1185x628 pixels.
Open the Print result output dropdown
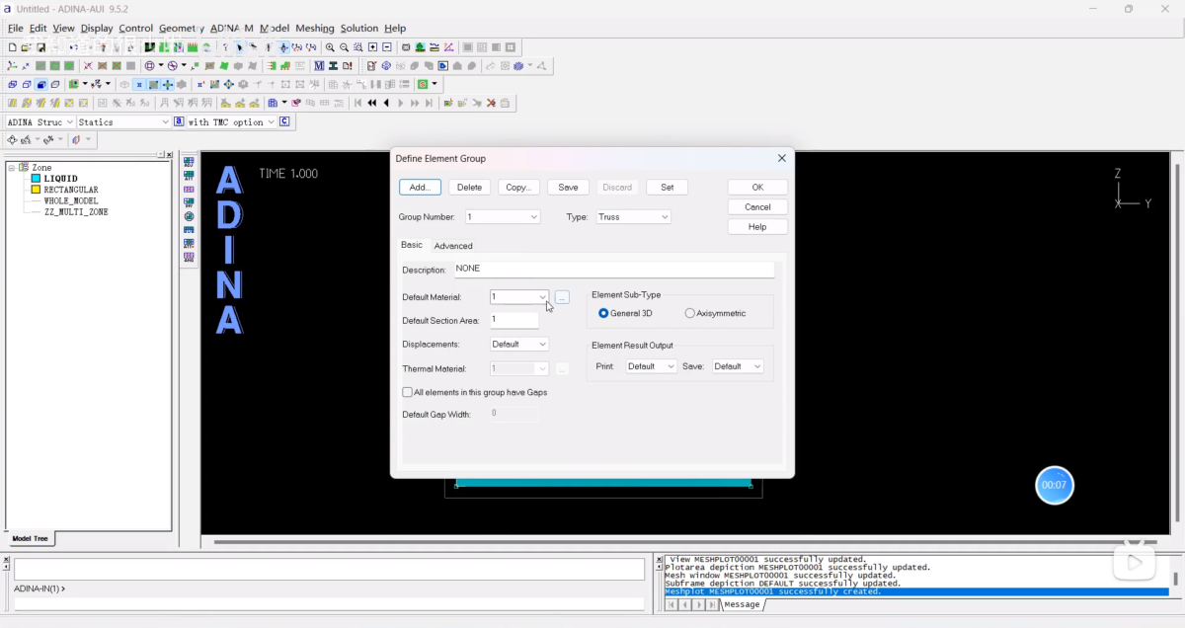pos(671,366)
